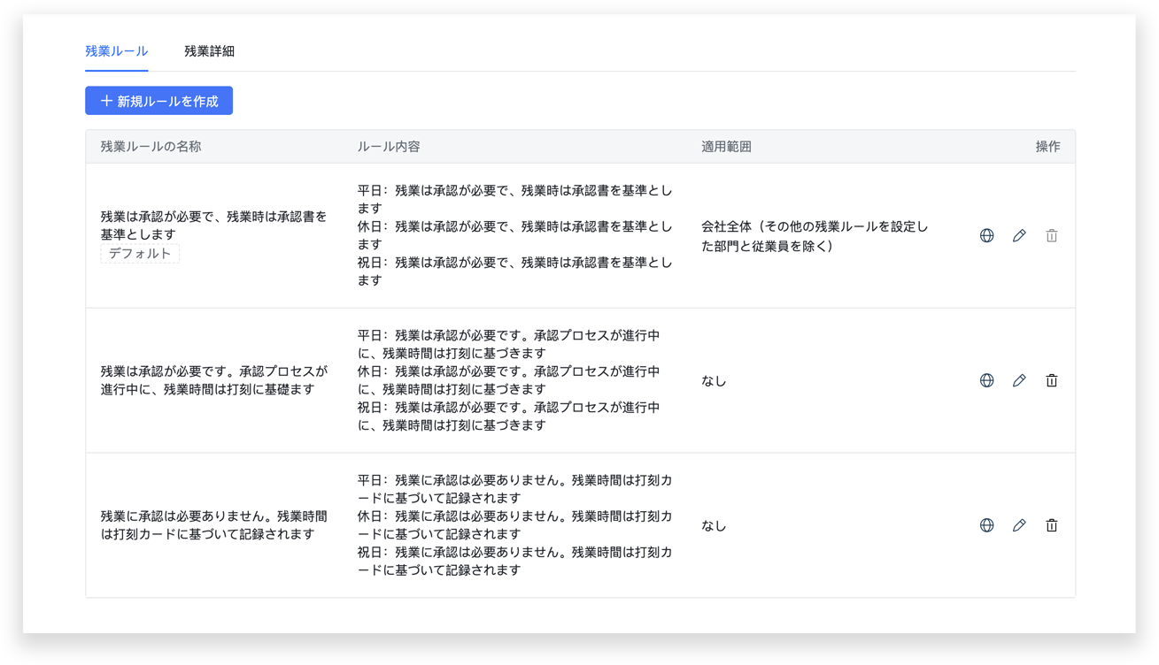
Task: Click the 残業ルールの名称 column header
Action: (x=151, y=147)
